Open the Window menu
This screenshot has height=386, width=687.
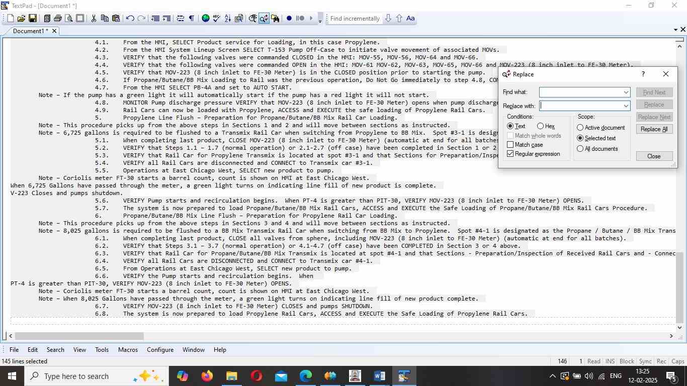[193, 350]
